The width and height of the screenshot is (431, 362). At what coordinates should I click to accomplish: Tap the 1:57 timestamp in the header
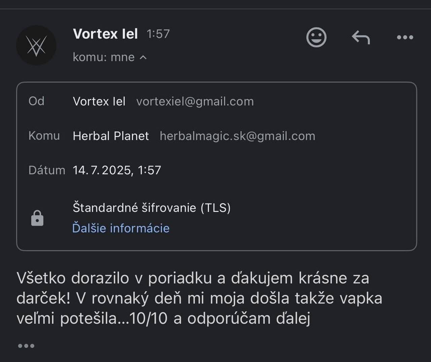coord(158,34)
